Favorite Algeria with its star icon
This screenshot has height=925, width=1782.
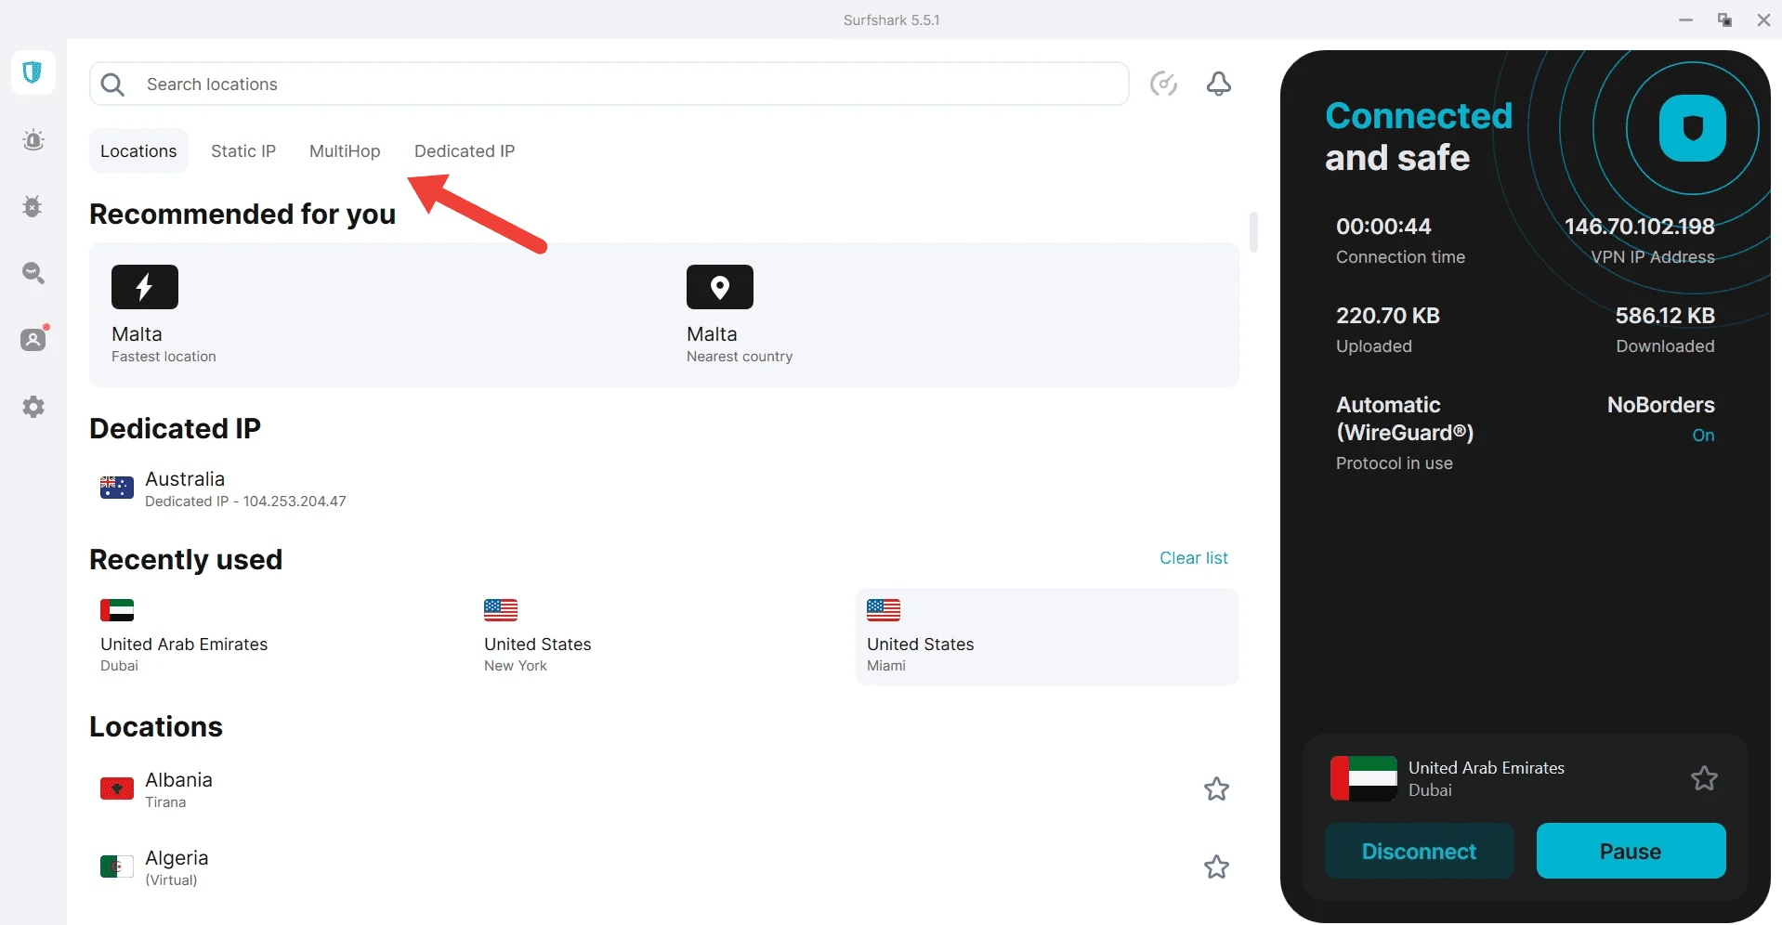(1216, 867)
